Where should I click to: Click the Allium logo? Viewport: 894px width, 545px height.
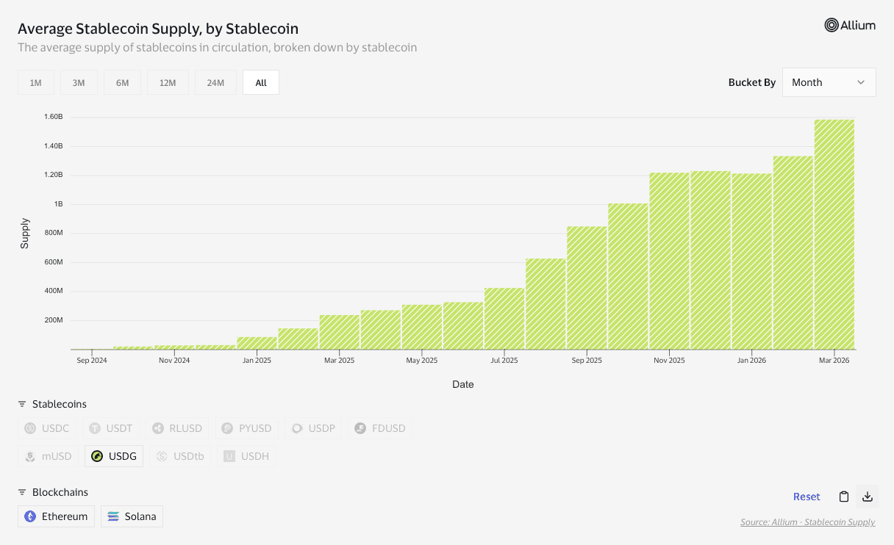(x=850, y=25)
